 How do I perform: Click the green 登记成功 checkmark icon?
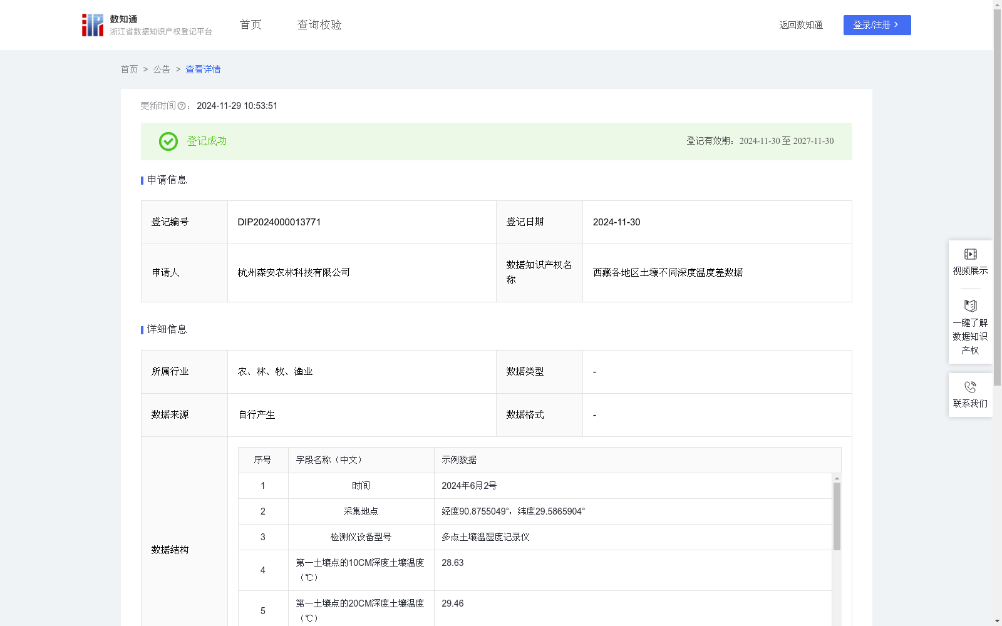[168, 141]
